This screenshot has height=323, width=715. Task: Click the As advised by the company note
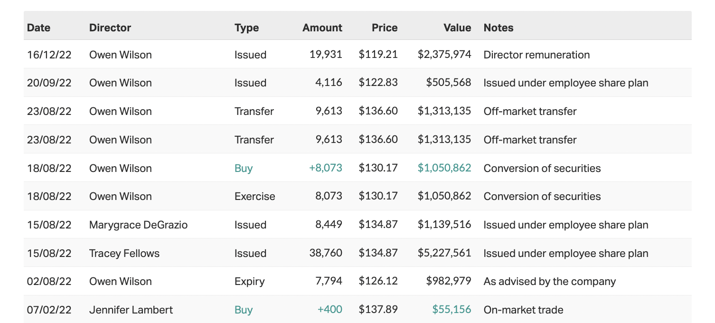(549, 281)
